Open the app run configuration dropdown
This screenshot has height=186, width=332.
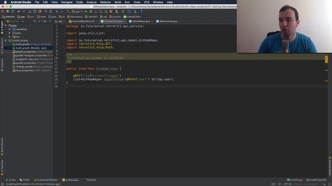(x=77, y=11)
